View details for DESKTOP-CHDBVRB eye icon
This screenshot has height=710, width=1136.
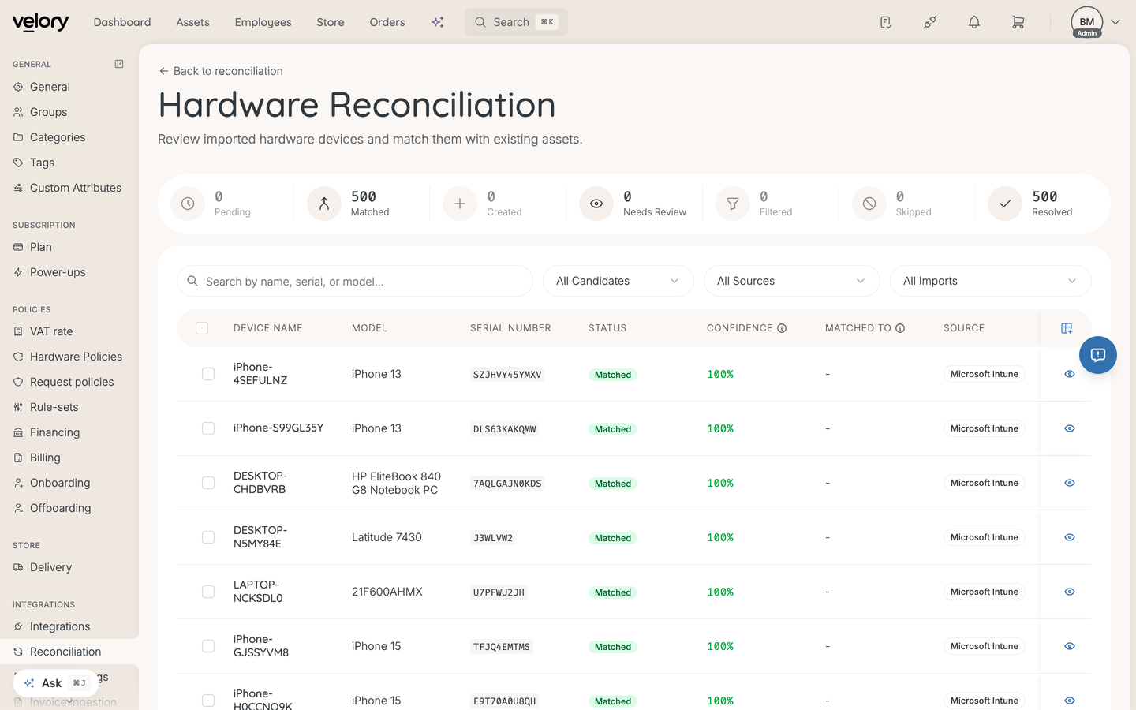point(1070,483)
